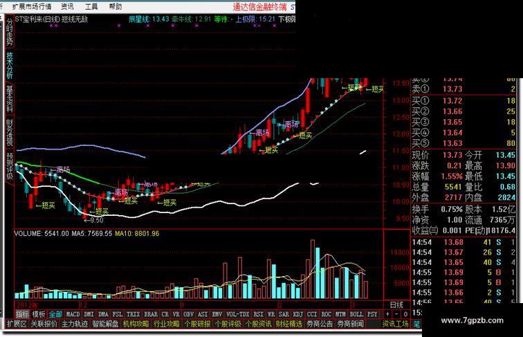
Task: Open 个股资讯 tab
Action: coord(259,324)
